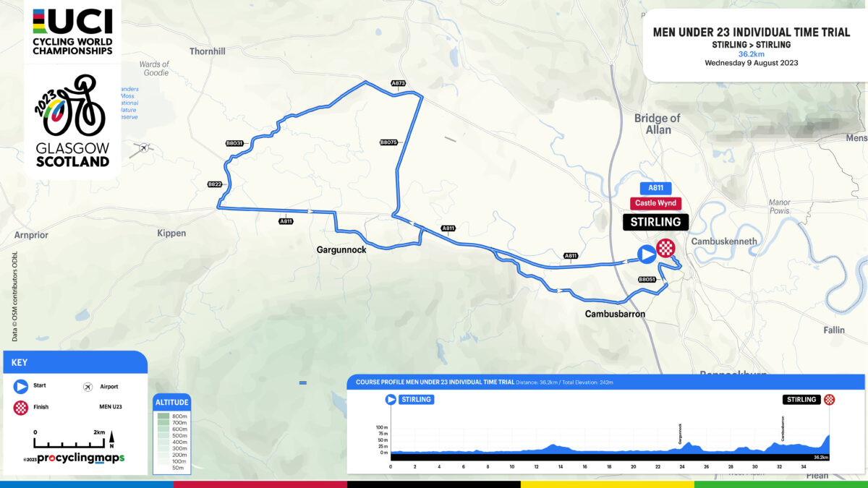
Task: Click the Cambusbarron marker on the elevation profile
Action: (x=783, y=428)
